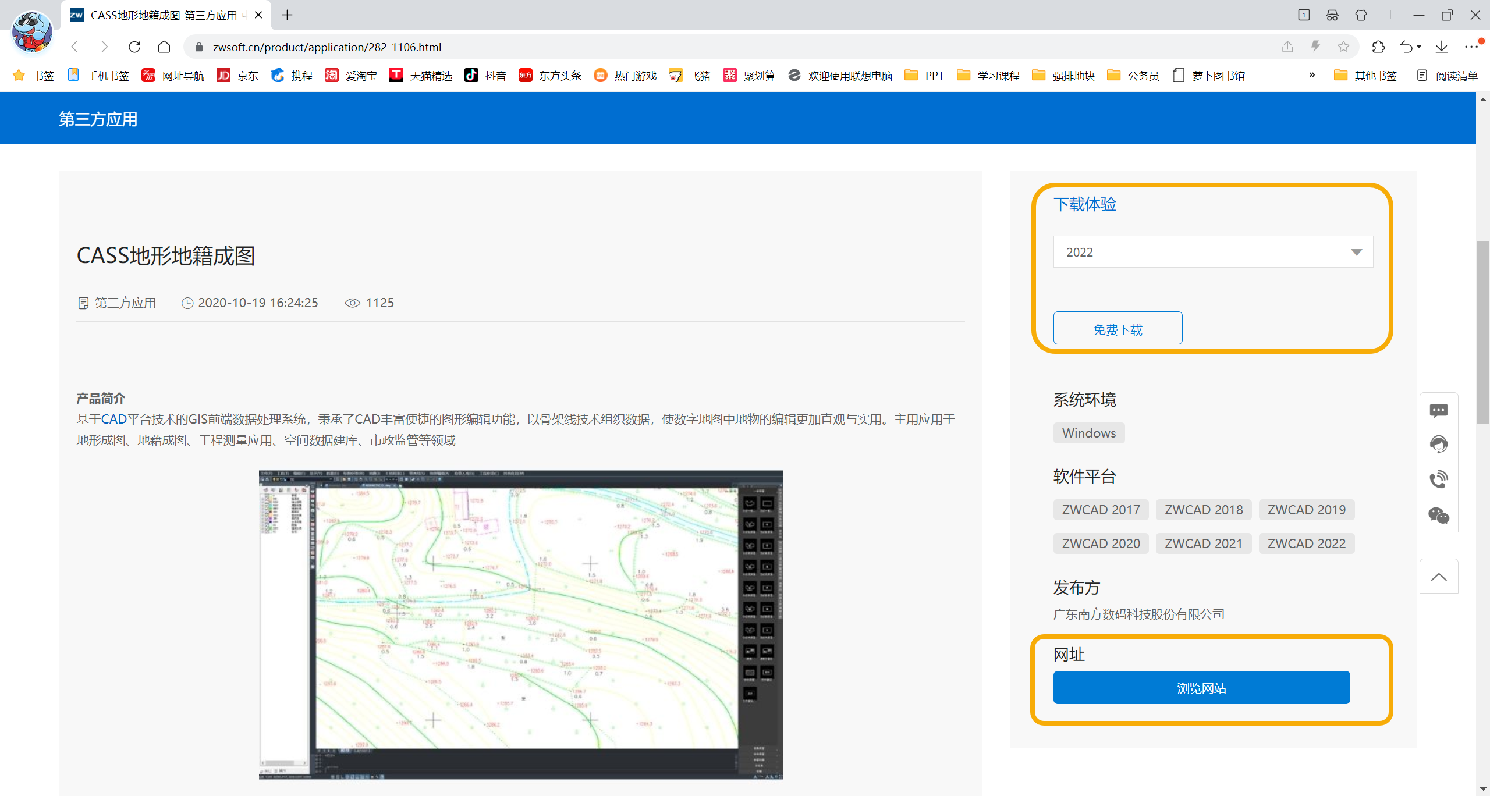Open the 爱淘宝 bookmark
The height and width of the screenshot is (796, 1490).
[351, 75]
